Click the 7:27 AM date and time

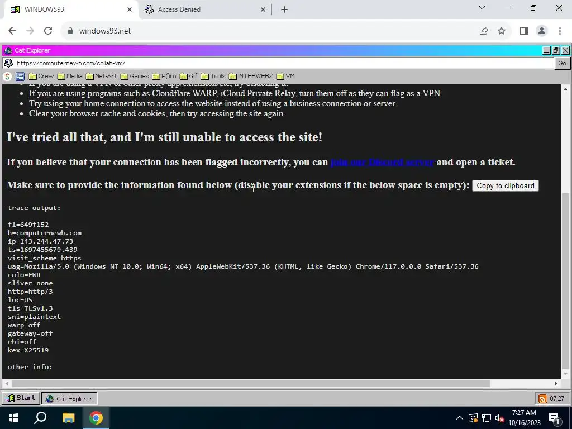pos(524,418)
